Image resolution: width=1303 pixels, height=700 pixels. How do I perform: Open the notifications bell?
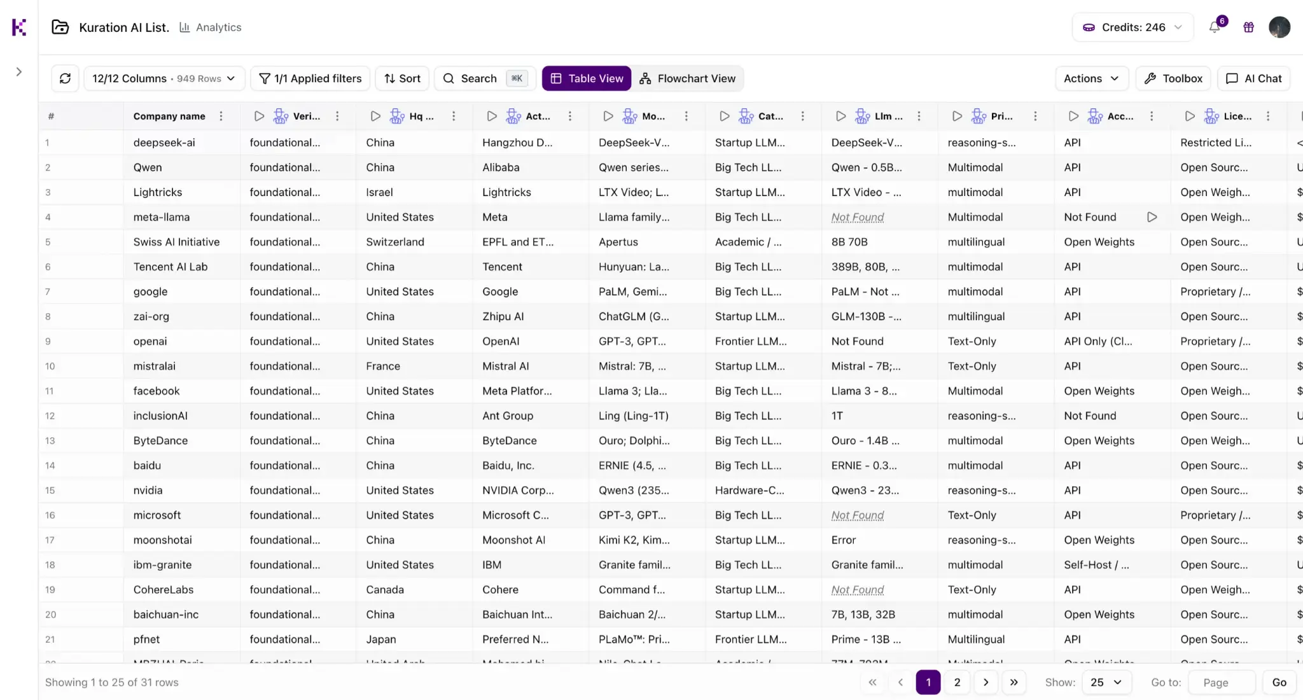pyautogui.click(x=1215, y=27)
